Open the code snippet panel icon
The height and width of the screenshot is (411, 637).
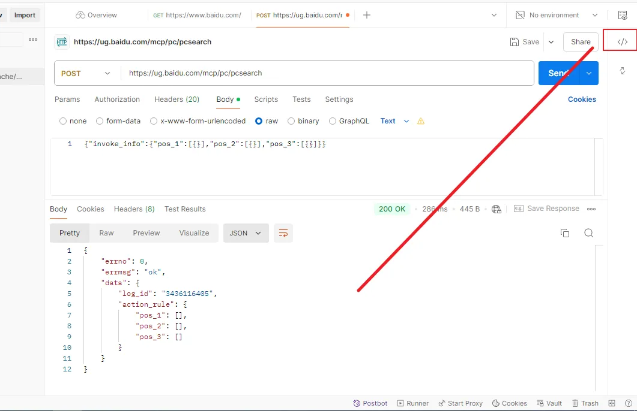point(623,42)
